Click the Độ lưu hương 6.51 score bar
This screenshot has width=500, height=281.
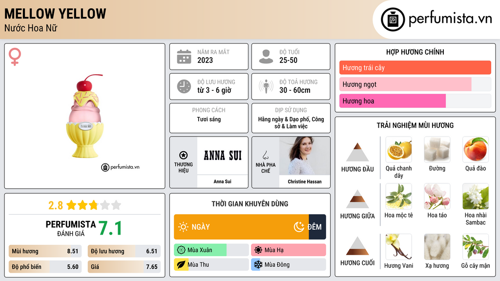tap(124, 251)
